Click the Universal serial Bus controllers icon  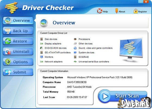click(x=75, y=62)
